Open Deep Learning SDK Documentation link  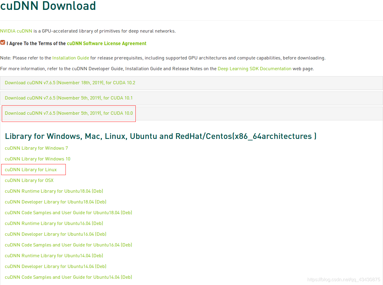[x=254, y=69]
